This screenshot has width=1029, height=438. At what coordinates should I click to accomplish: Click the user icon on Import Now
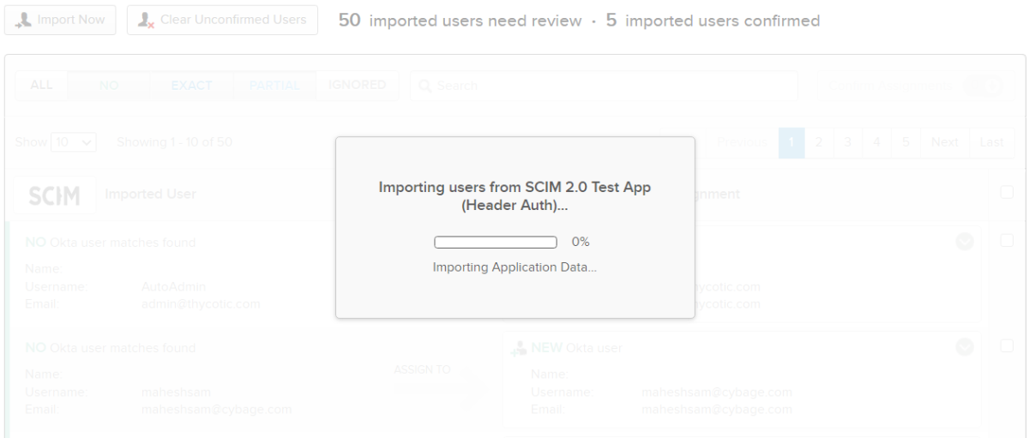click(x=21, y=20)
